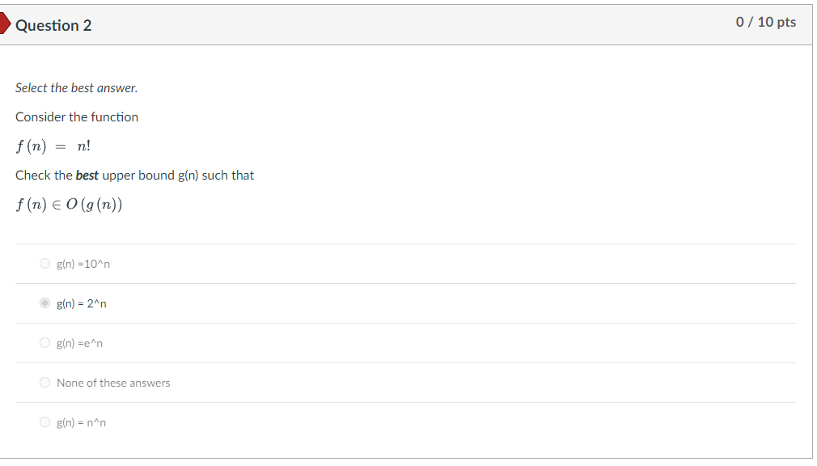
Task: Select the g(n) = 2^n radio button
Action: (x=44, y=303)
